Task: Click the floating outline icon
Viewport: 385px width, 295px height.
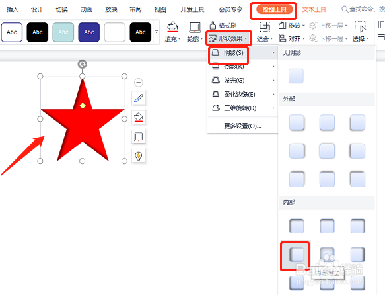Action: point(139,136)
